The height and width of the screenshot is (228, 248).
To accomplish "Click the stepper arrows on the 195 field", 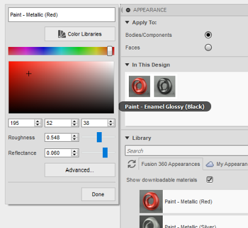I will pos(38,123).
